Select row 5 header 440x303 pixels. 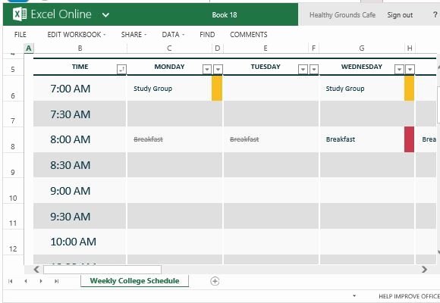(x=13, y=67)
